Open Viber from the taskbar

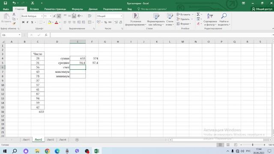[77, 151]
